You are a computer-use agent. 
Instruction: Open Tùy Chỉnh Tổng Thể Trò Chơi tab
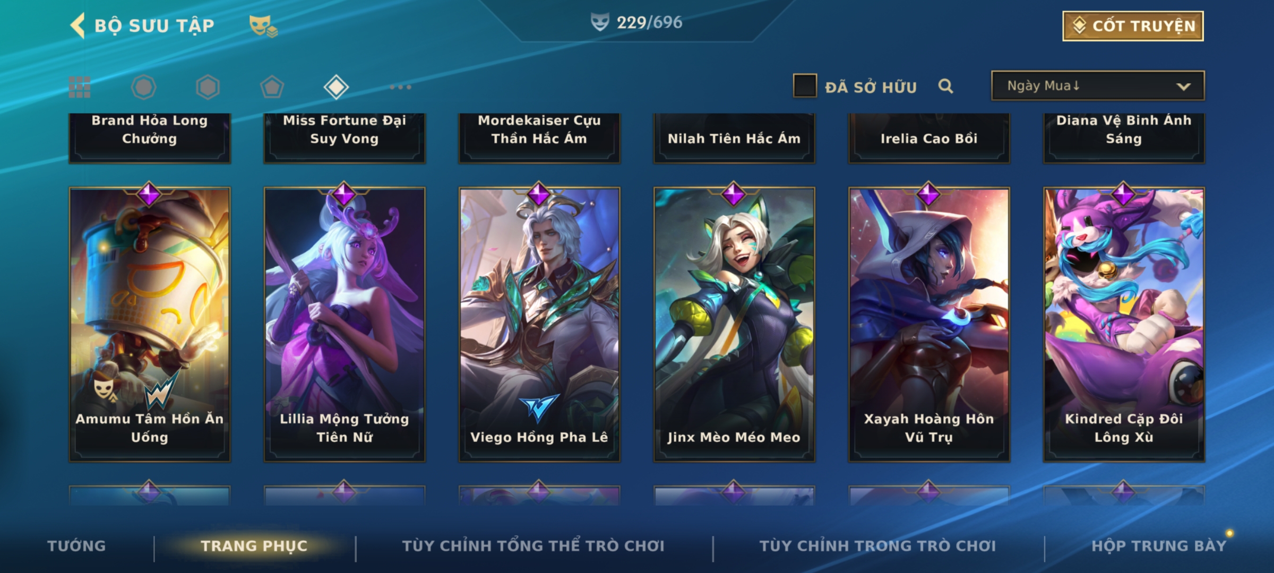point(533,546)
